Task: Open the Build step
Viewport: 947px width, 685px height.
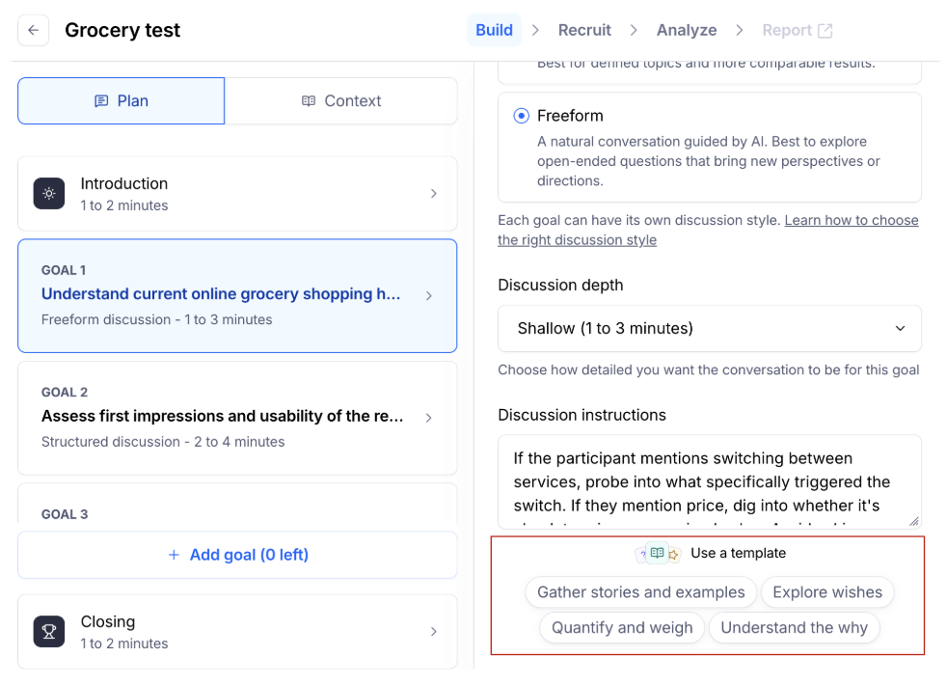Action: (x=494, y=30)
